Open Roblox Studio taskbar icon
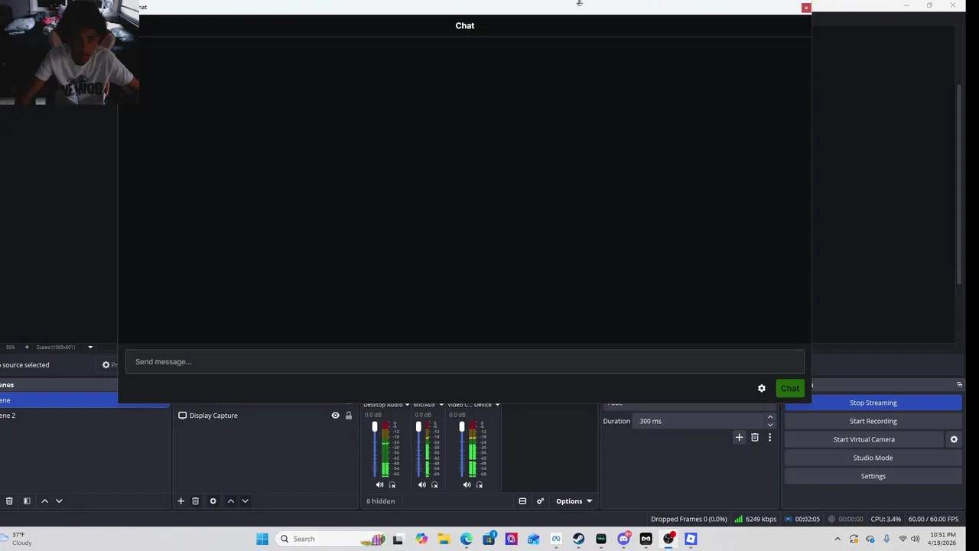Viewport: 979px width, 551px height. pyautogui.click(x=691, y=539)
